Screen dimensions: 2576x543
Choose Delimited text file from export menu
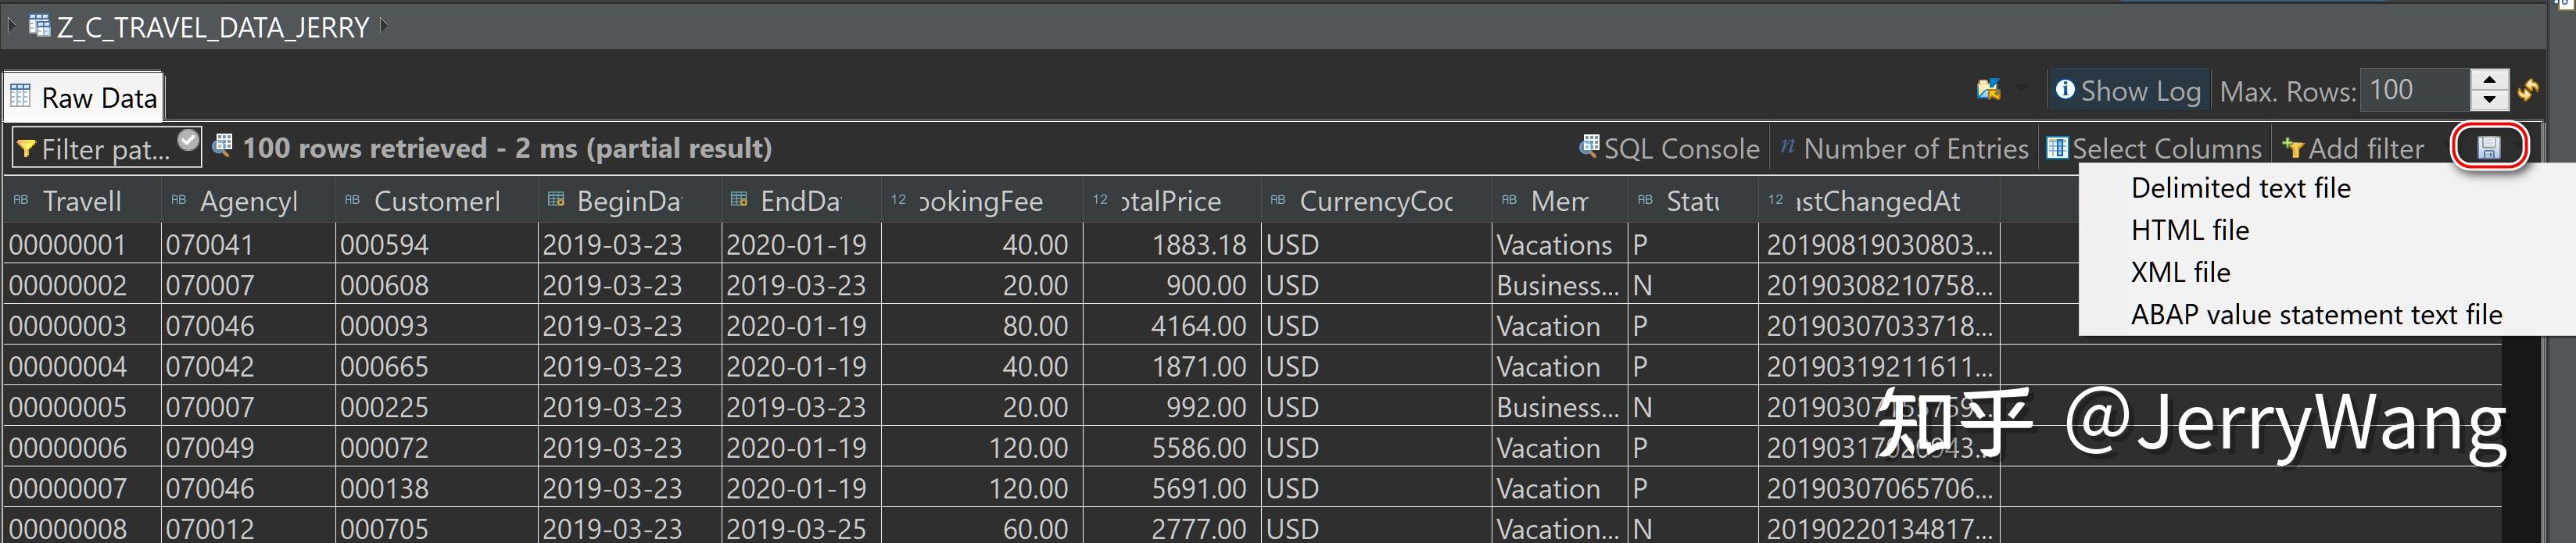[2239, 188]
